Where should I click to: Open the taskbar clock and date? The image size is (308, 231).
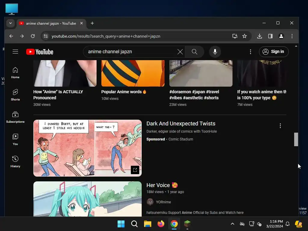[275, 224]
